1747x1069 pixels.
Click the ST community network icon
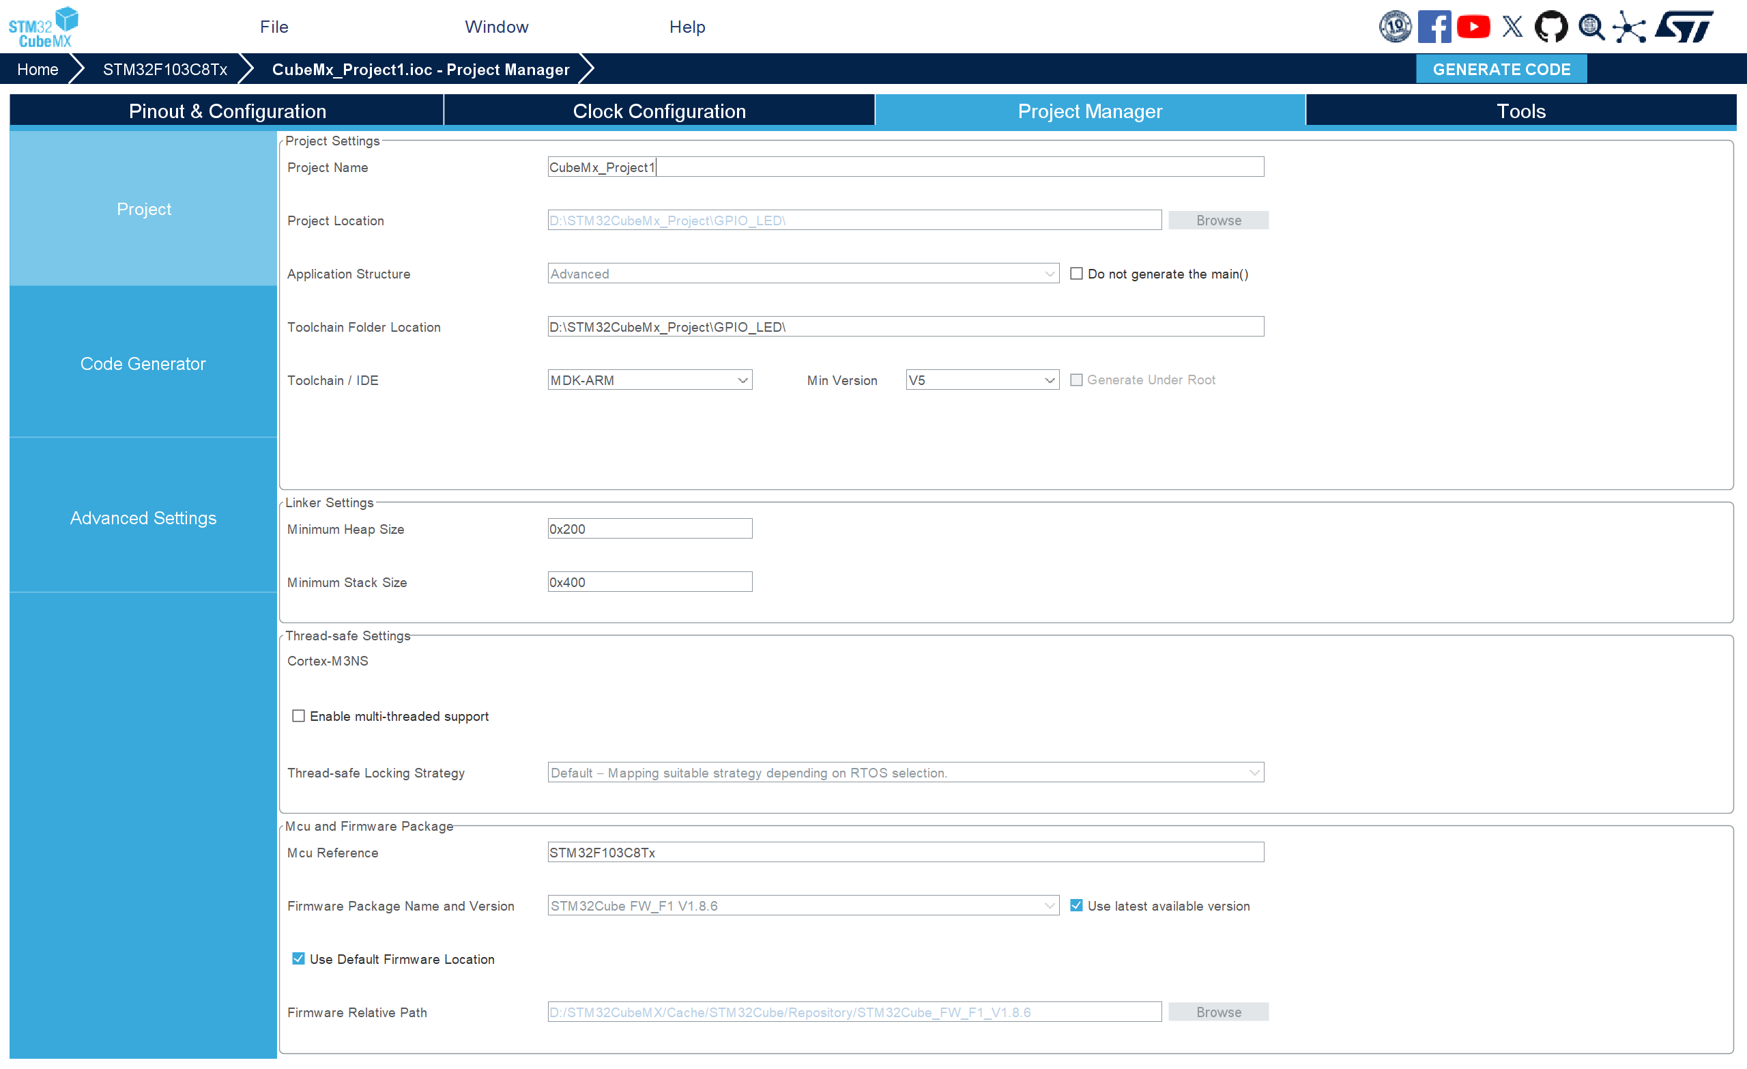click(x=1630, y=27)
